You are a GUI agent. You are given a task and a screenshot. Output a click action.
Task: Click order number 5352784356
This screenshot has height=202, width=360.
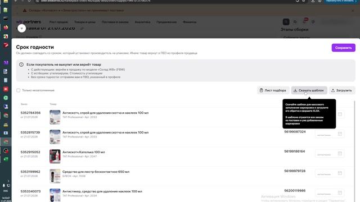(30, 113)
